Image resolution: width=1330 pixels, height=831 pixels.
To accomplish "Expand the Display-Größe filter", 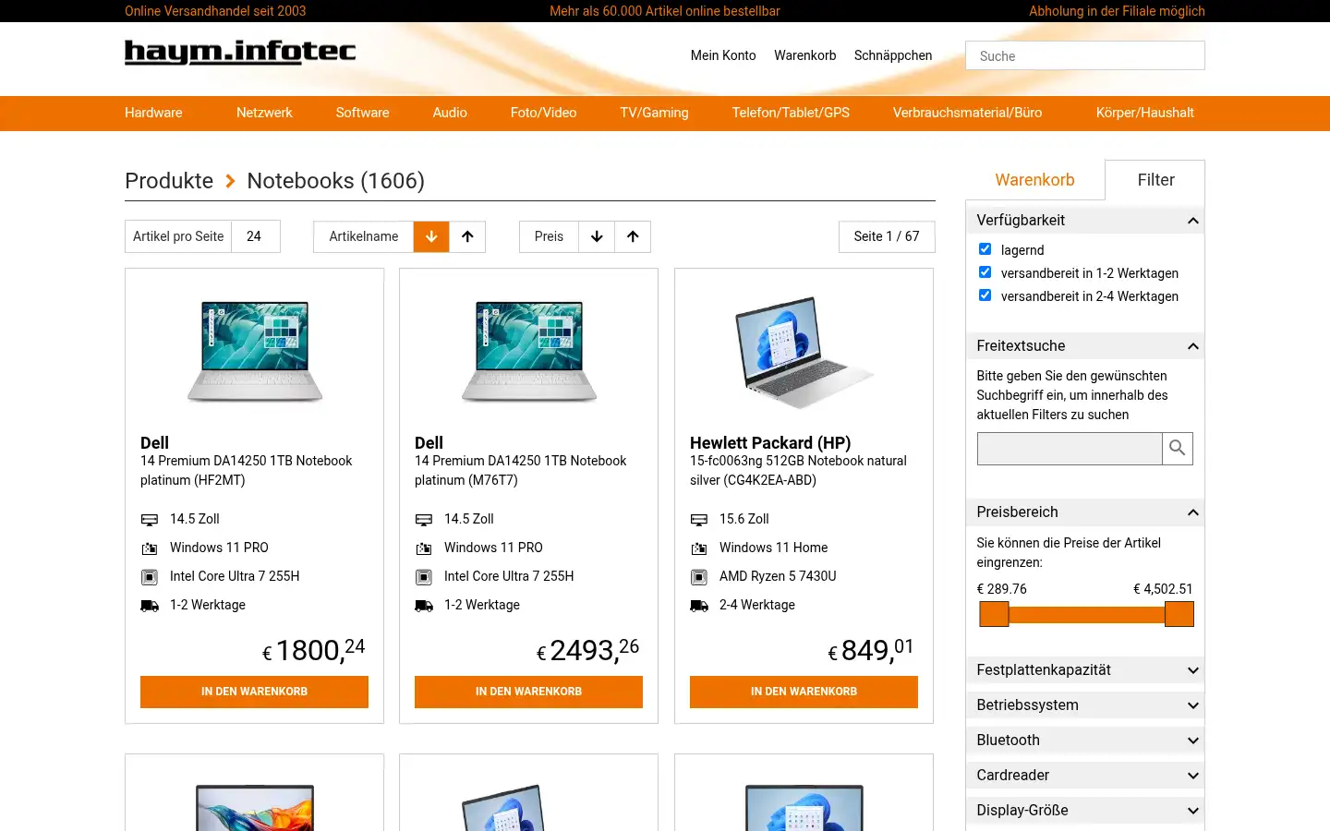I will (x=1084, y=810).
